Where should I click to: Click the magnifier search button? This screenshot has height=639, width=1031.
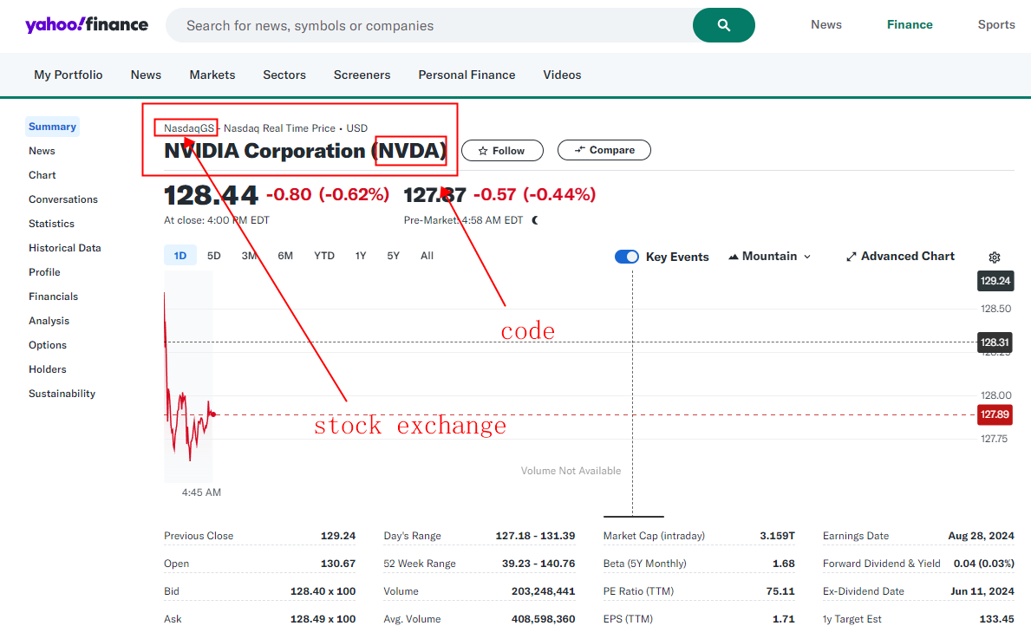pyautogui.click(x=723, y=25)
